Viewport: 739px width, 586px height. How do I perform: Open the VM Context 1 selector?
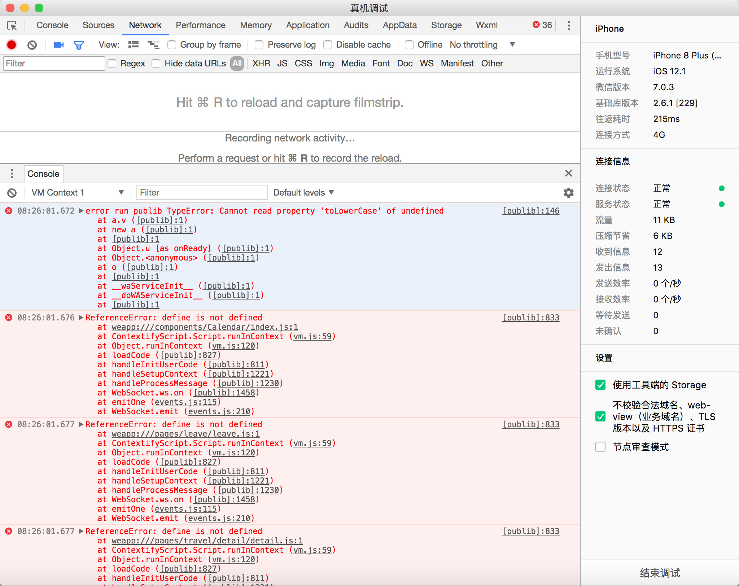(78, 193)
